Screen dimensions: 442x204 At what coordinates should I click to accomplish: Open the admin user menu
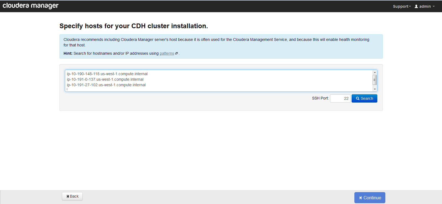425,6
